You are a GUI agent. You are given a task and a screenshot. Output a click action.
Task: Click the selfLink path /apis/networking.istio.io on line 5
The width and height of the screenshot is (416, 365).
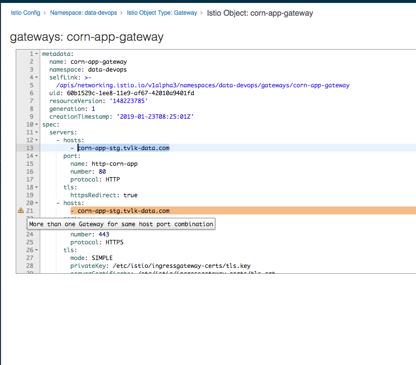pos(203,85)
